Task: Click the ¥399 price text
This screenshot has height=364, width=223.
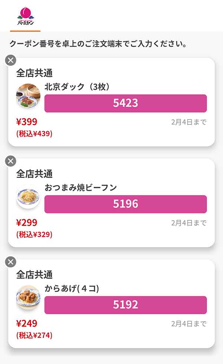Action: (27, 122)
